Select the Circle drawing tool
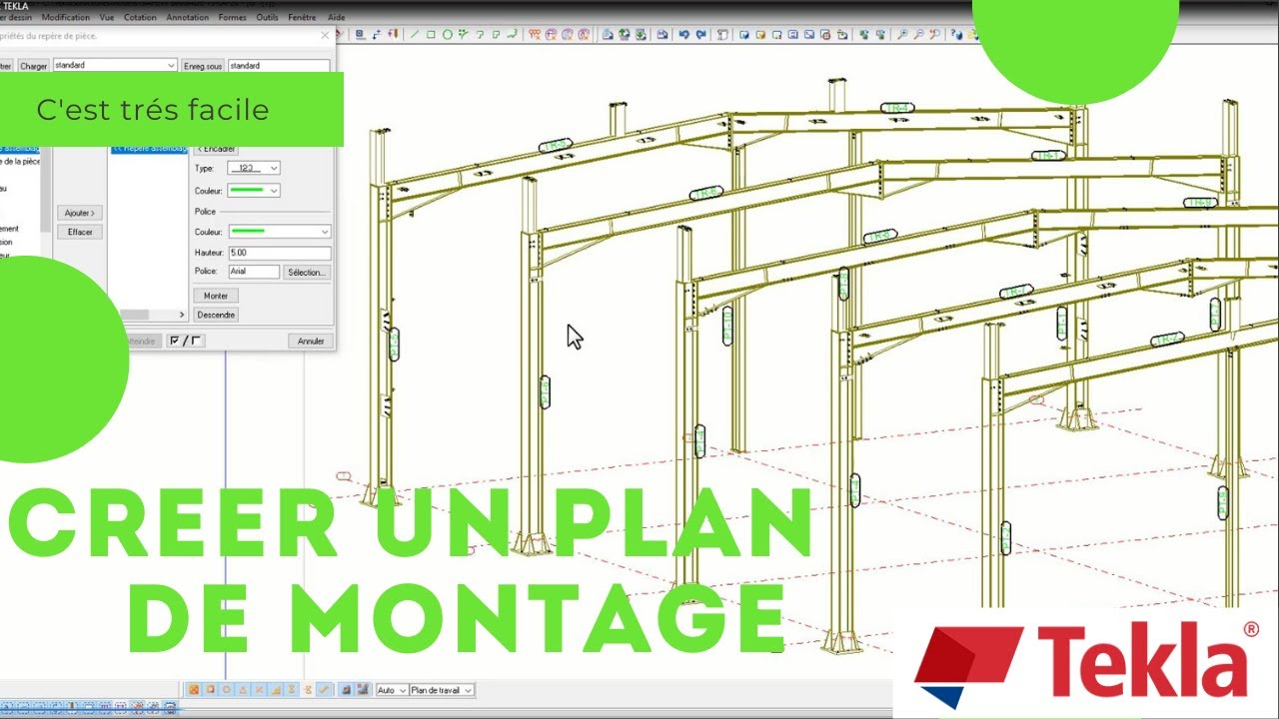The width and height of the screenshot is (1279, 719). 447,34
